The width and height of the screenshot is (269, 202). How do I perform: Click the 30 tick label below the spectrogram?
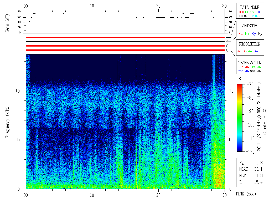point(225,195)
